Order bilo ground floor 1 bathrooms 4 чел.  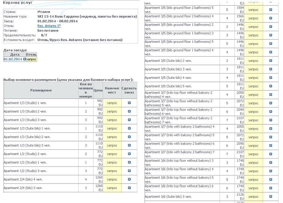point(271,52)
